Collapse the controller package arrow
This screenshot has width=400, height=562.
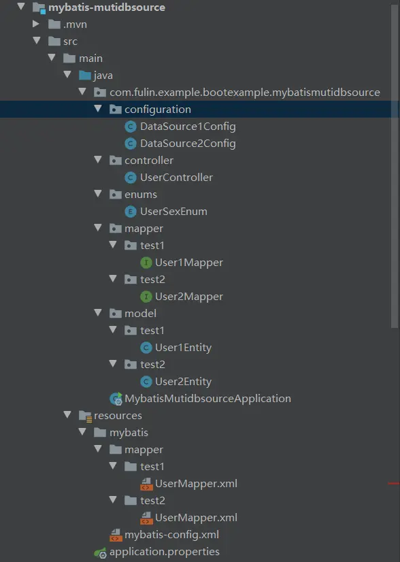pos(98,159)
